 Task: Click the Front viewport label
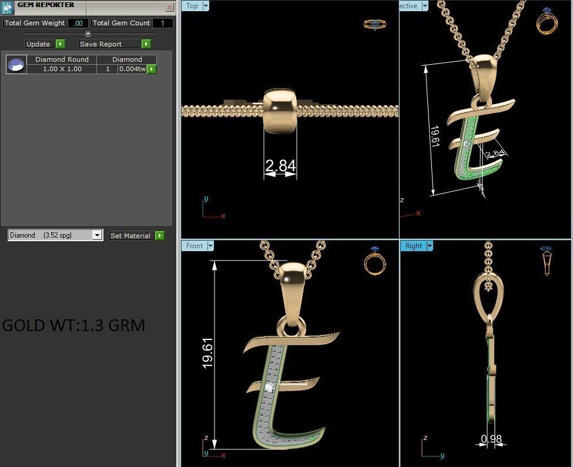click(195, 246)
